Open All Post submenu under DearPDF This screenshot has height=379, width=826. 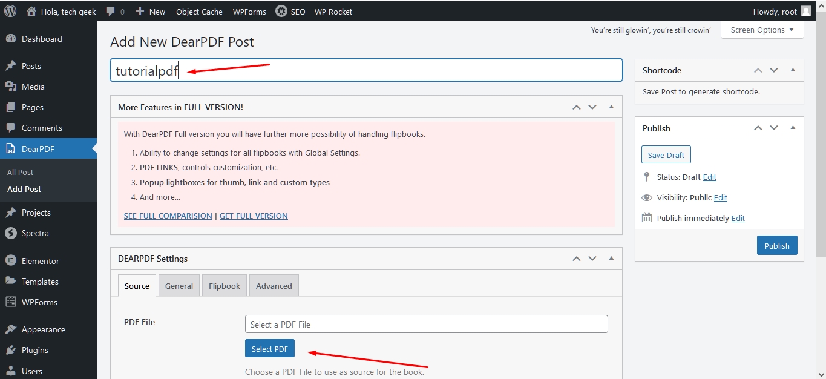(20, 172)
